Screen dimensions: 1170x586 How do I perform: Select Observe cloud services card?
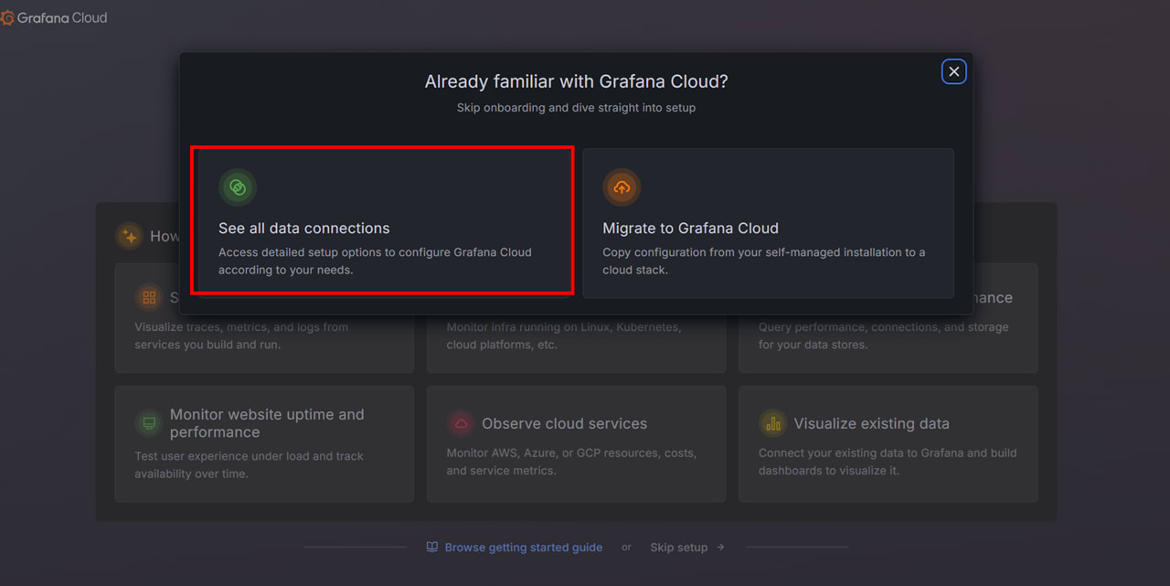577,443
